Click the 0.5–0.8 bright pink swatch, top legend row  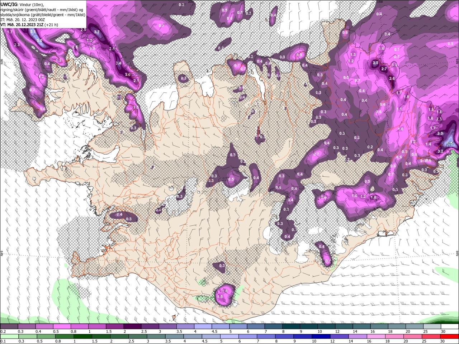[62, 326]
